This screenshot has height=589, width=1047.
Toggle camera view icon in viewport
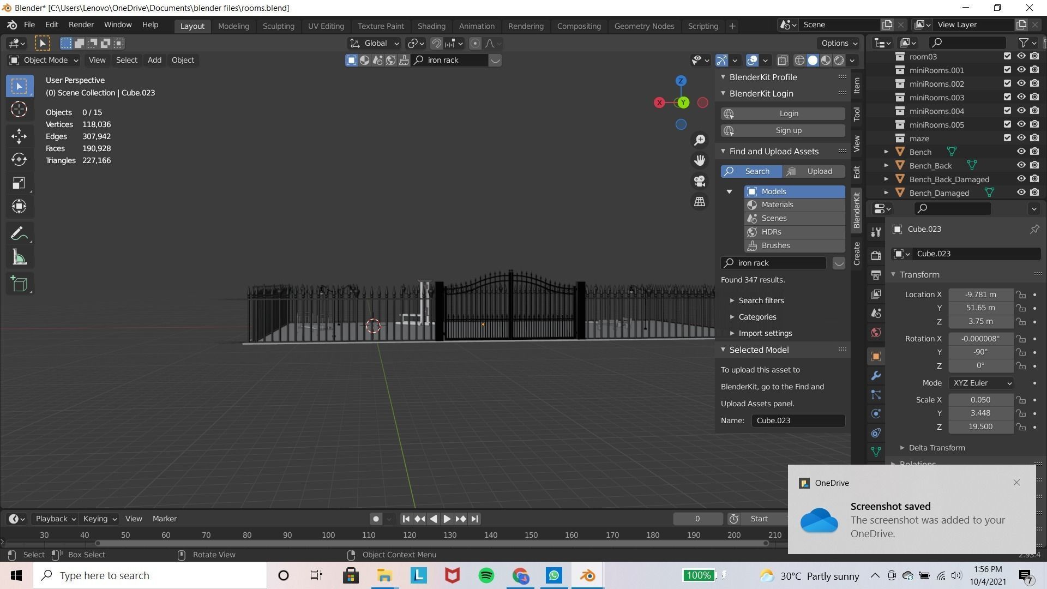[x=700, y=181]
